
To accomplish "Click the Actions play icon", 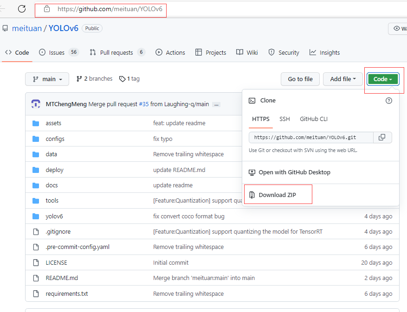I will pos(159,52).
